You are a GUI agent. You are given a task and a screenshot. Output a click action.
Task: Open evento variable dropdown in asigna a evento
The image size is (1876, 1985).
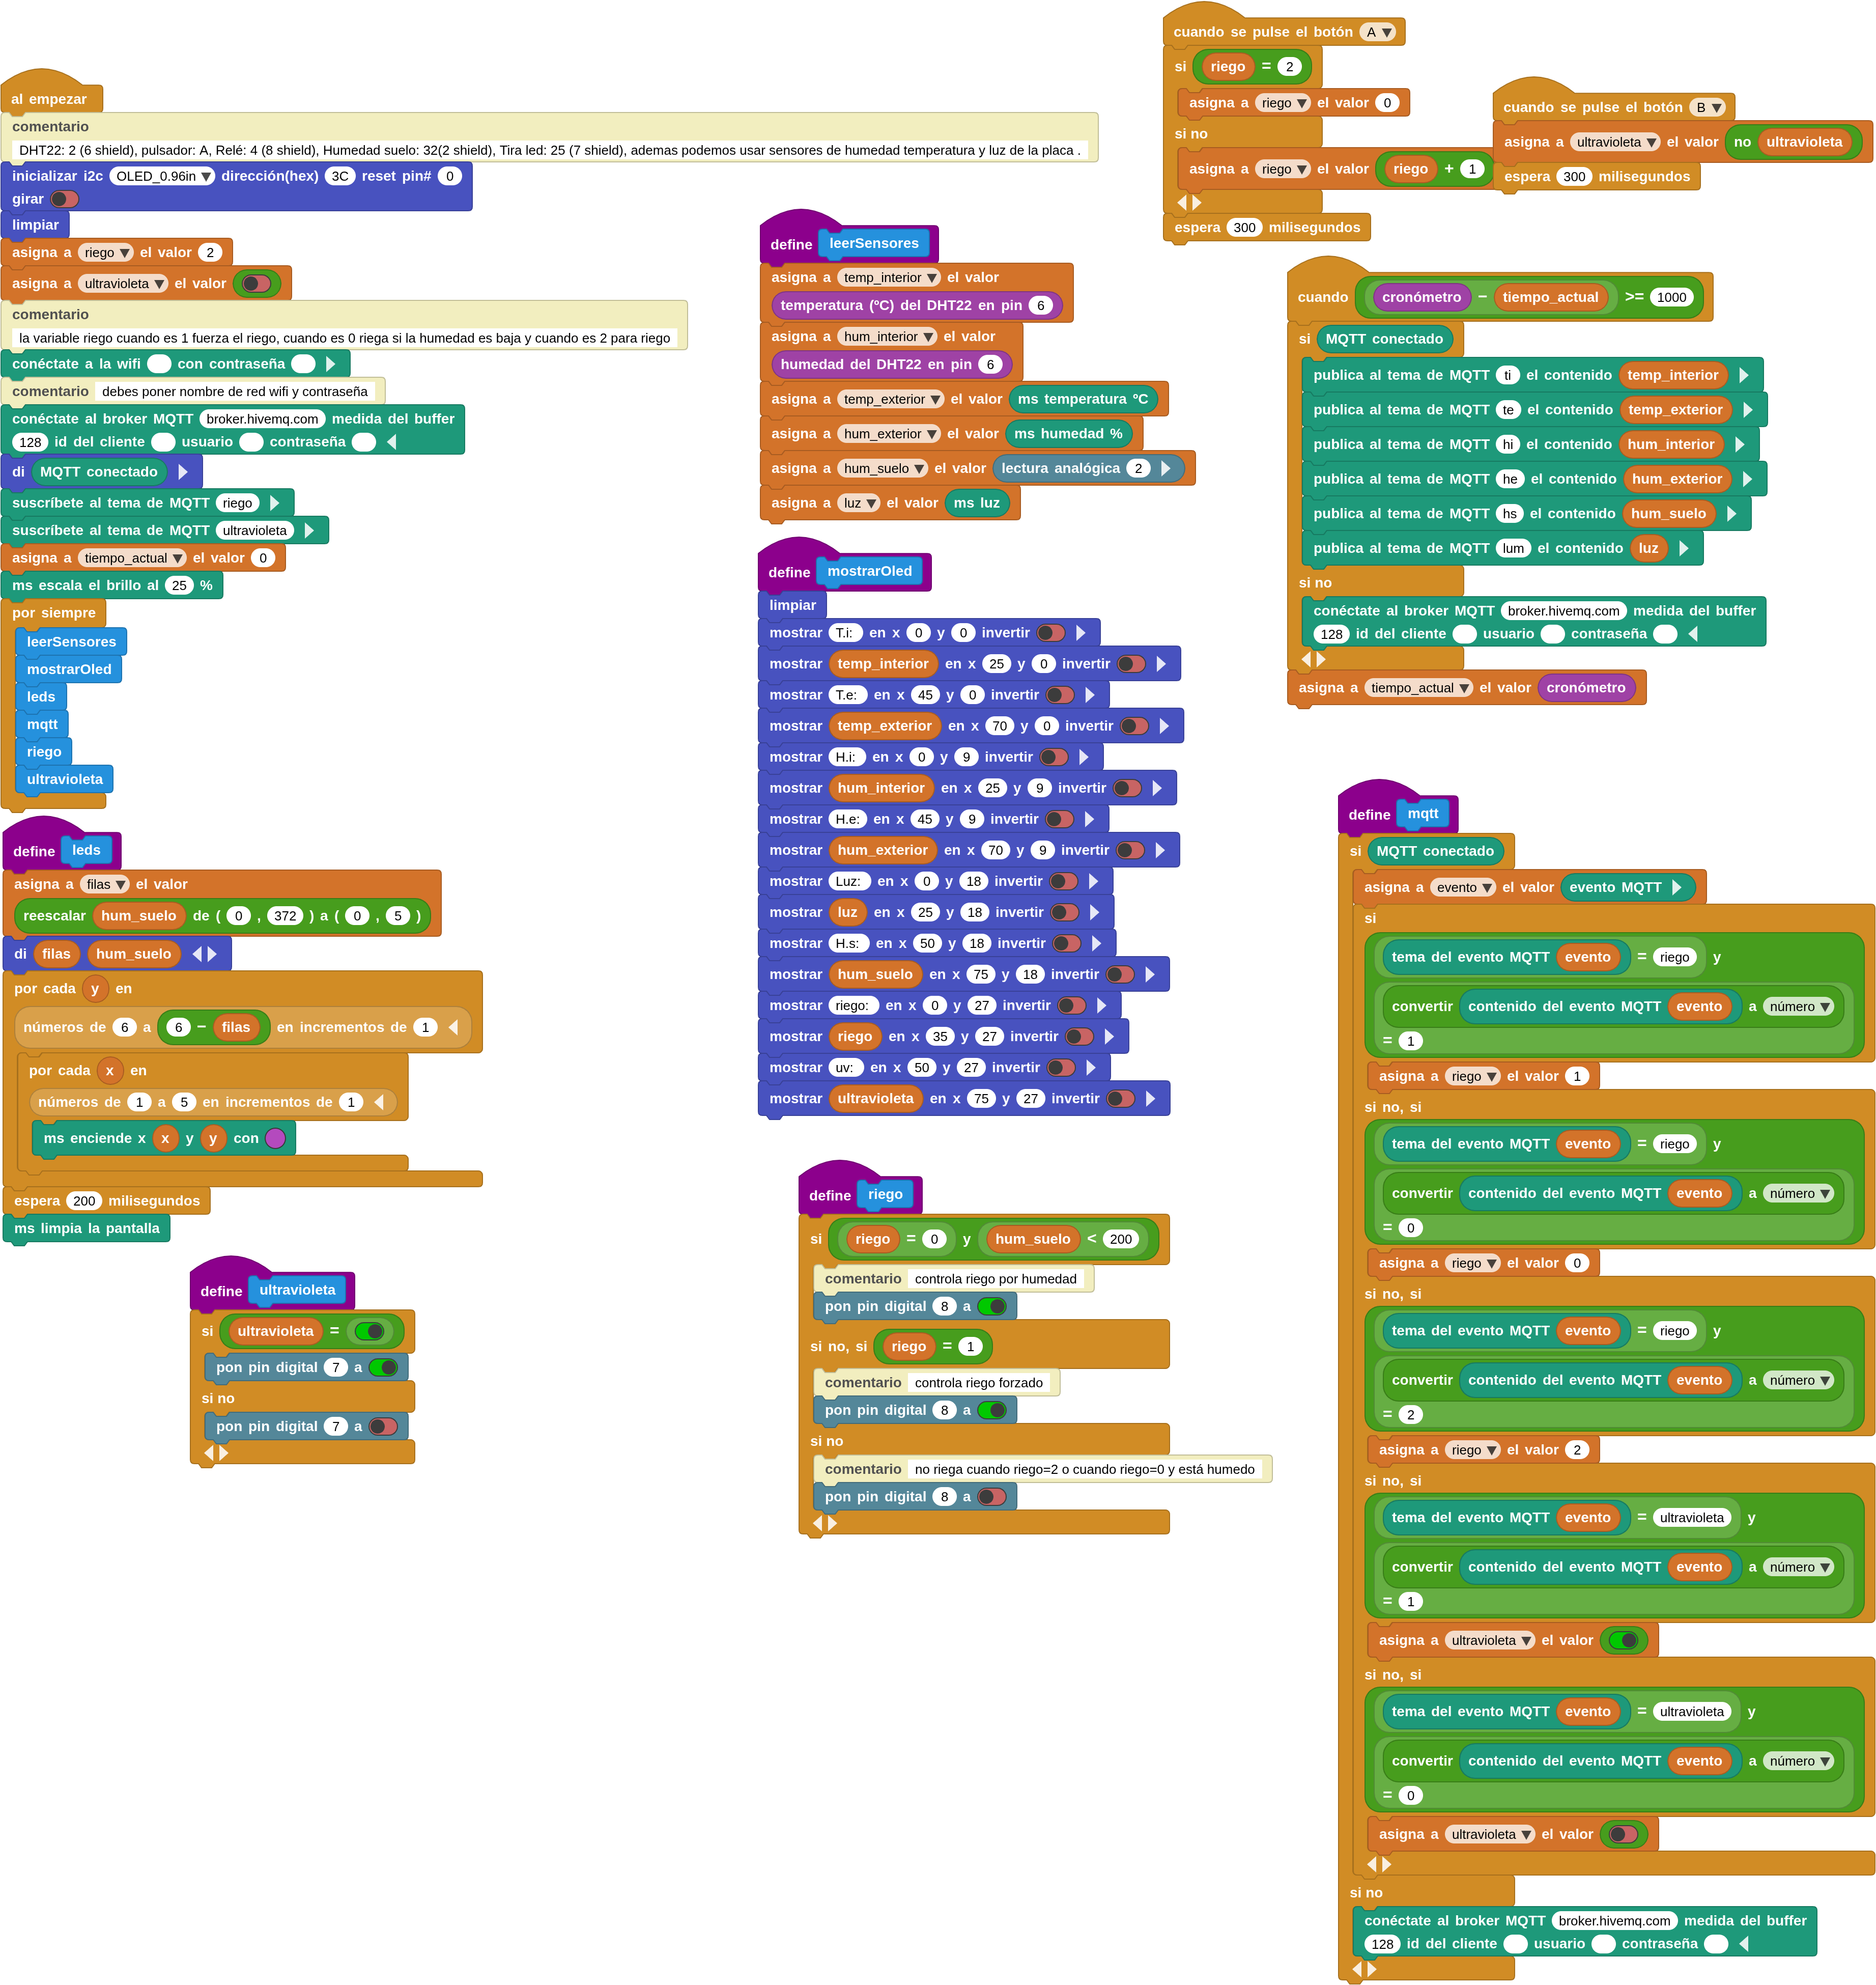coord(1463,887)
